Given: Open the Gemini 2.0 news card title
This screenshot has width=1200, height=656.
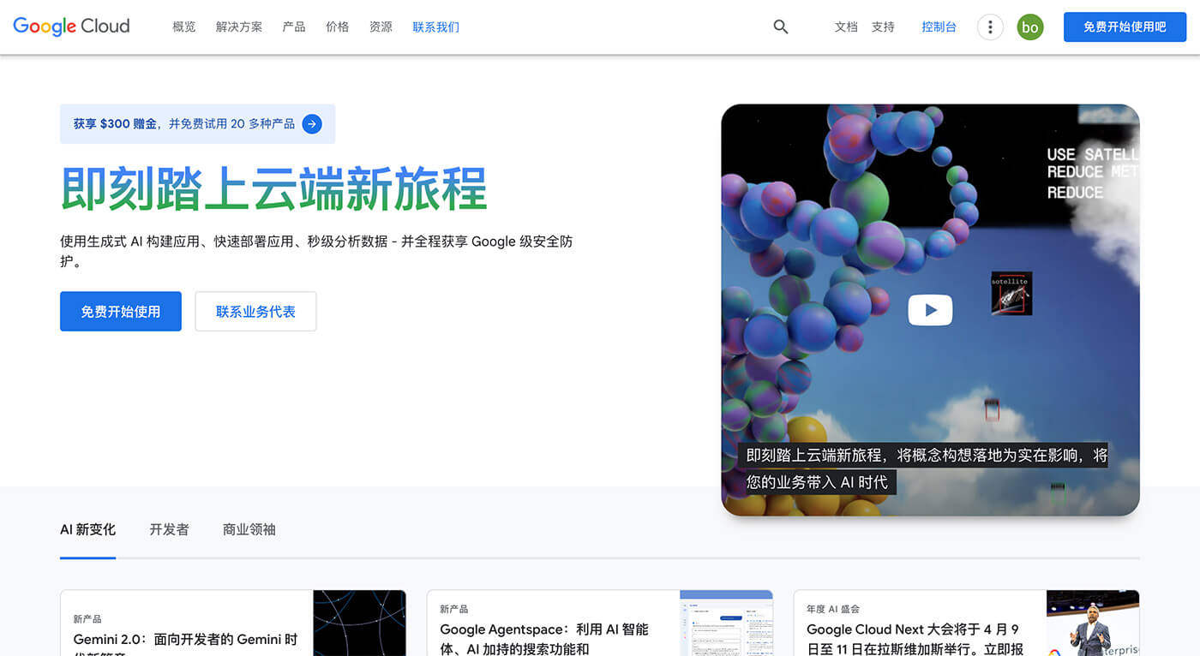Looking at the screenshot, I should pyautogui.click(x=186, y=646).
